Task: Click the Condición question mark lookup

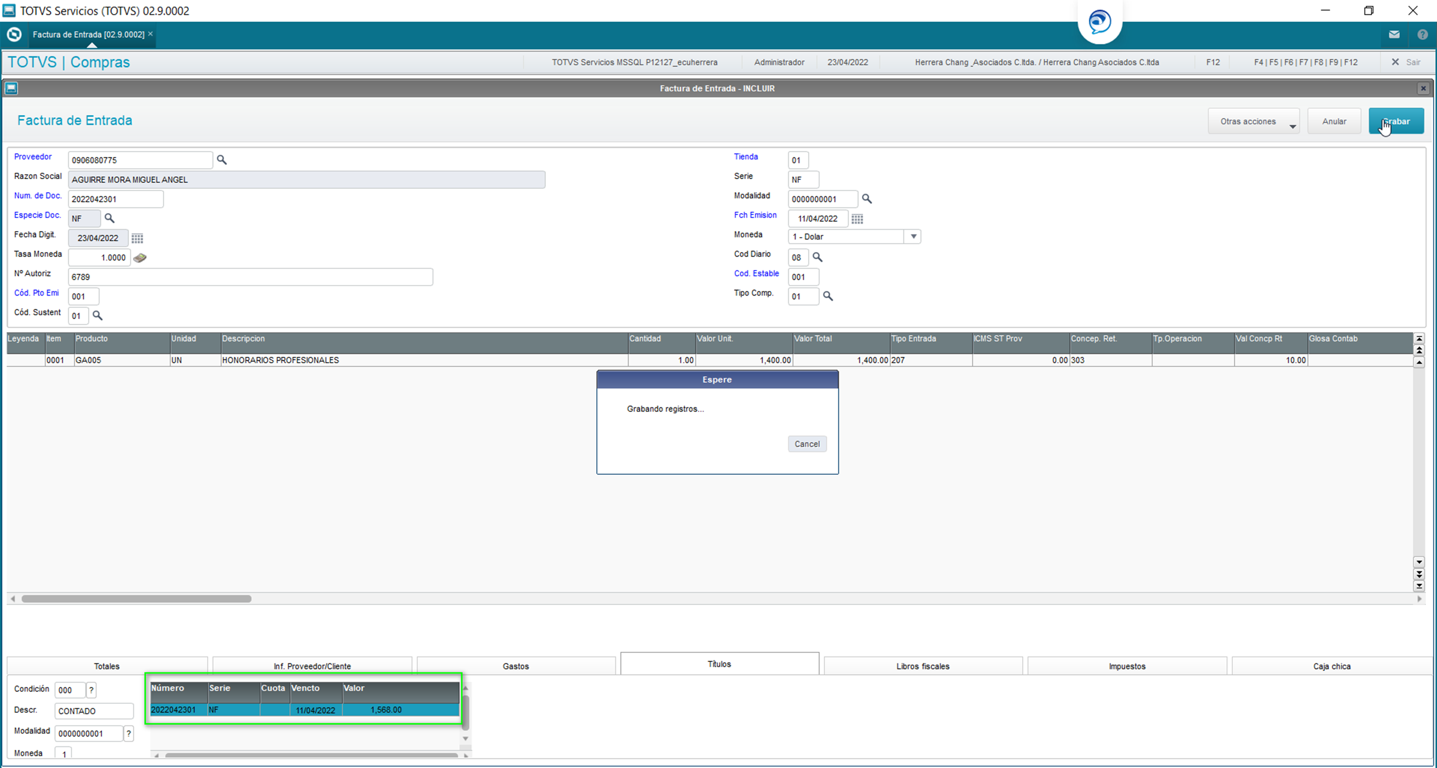Action: [91, 690]
